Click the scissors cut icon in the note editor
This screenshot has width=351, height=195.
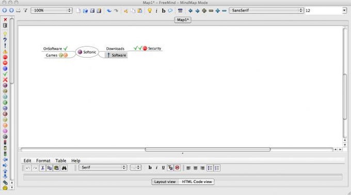pos(42,168)
